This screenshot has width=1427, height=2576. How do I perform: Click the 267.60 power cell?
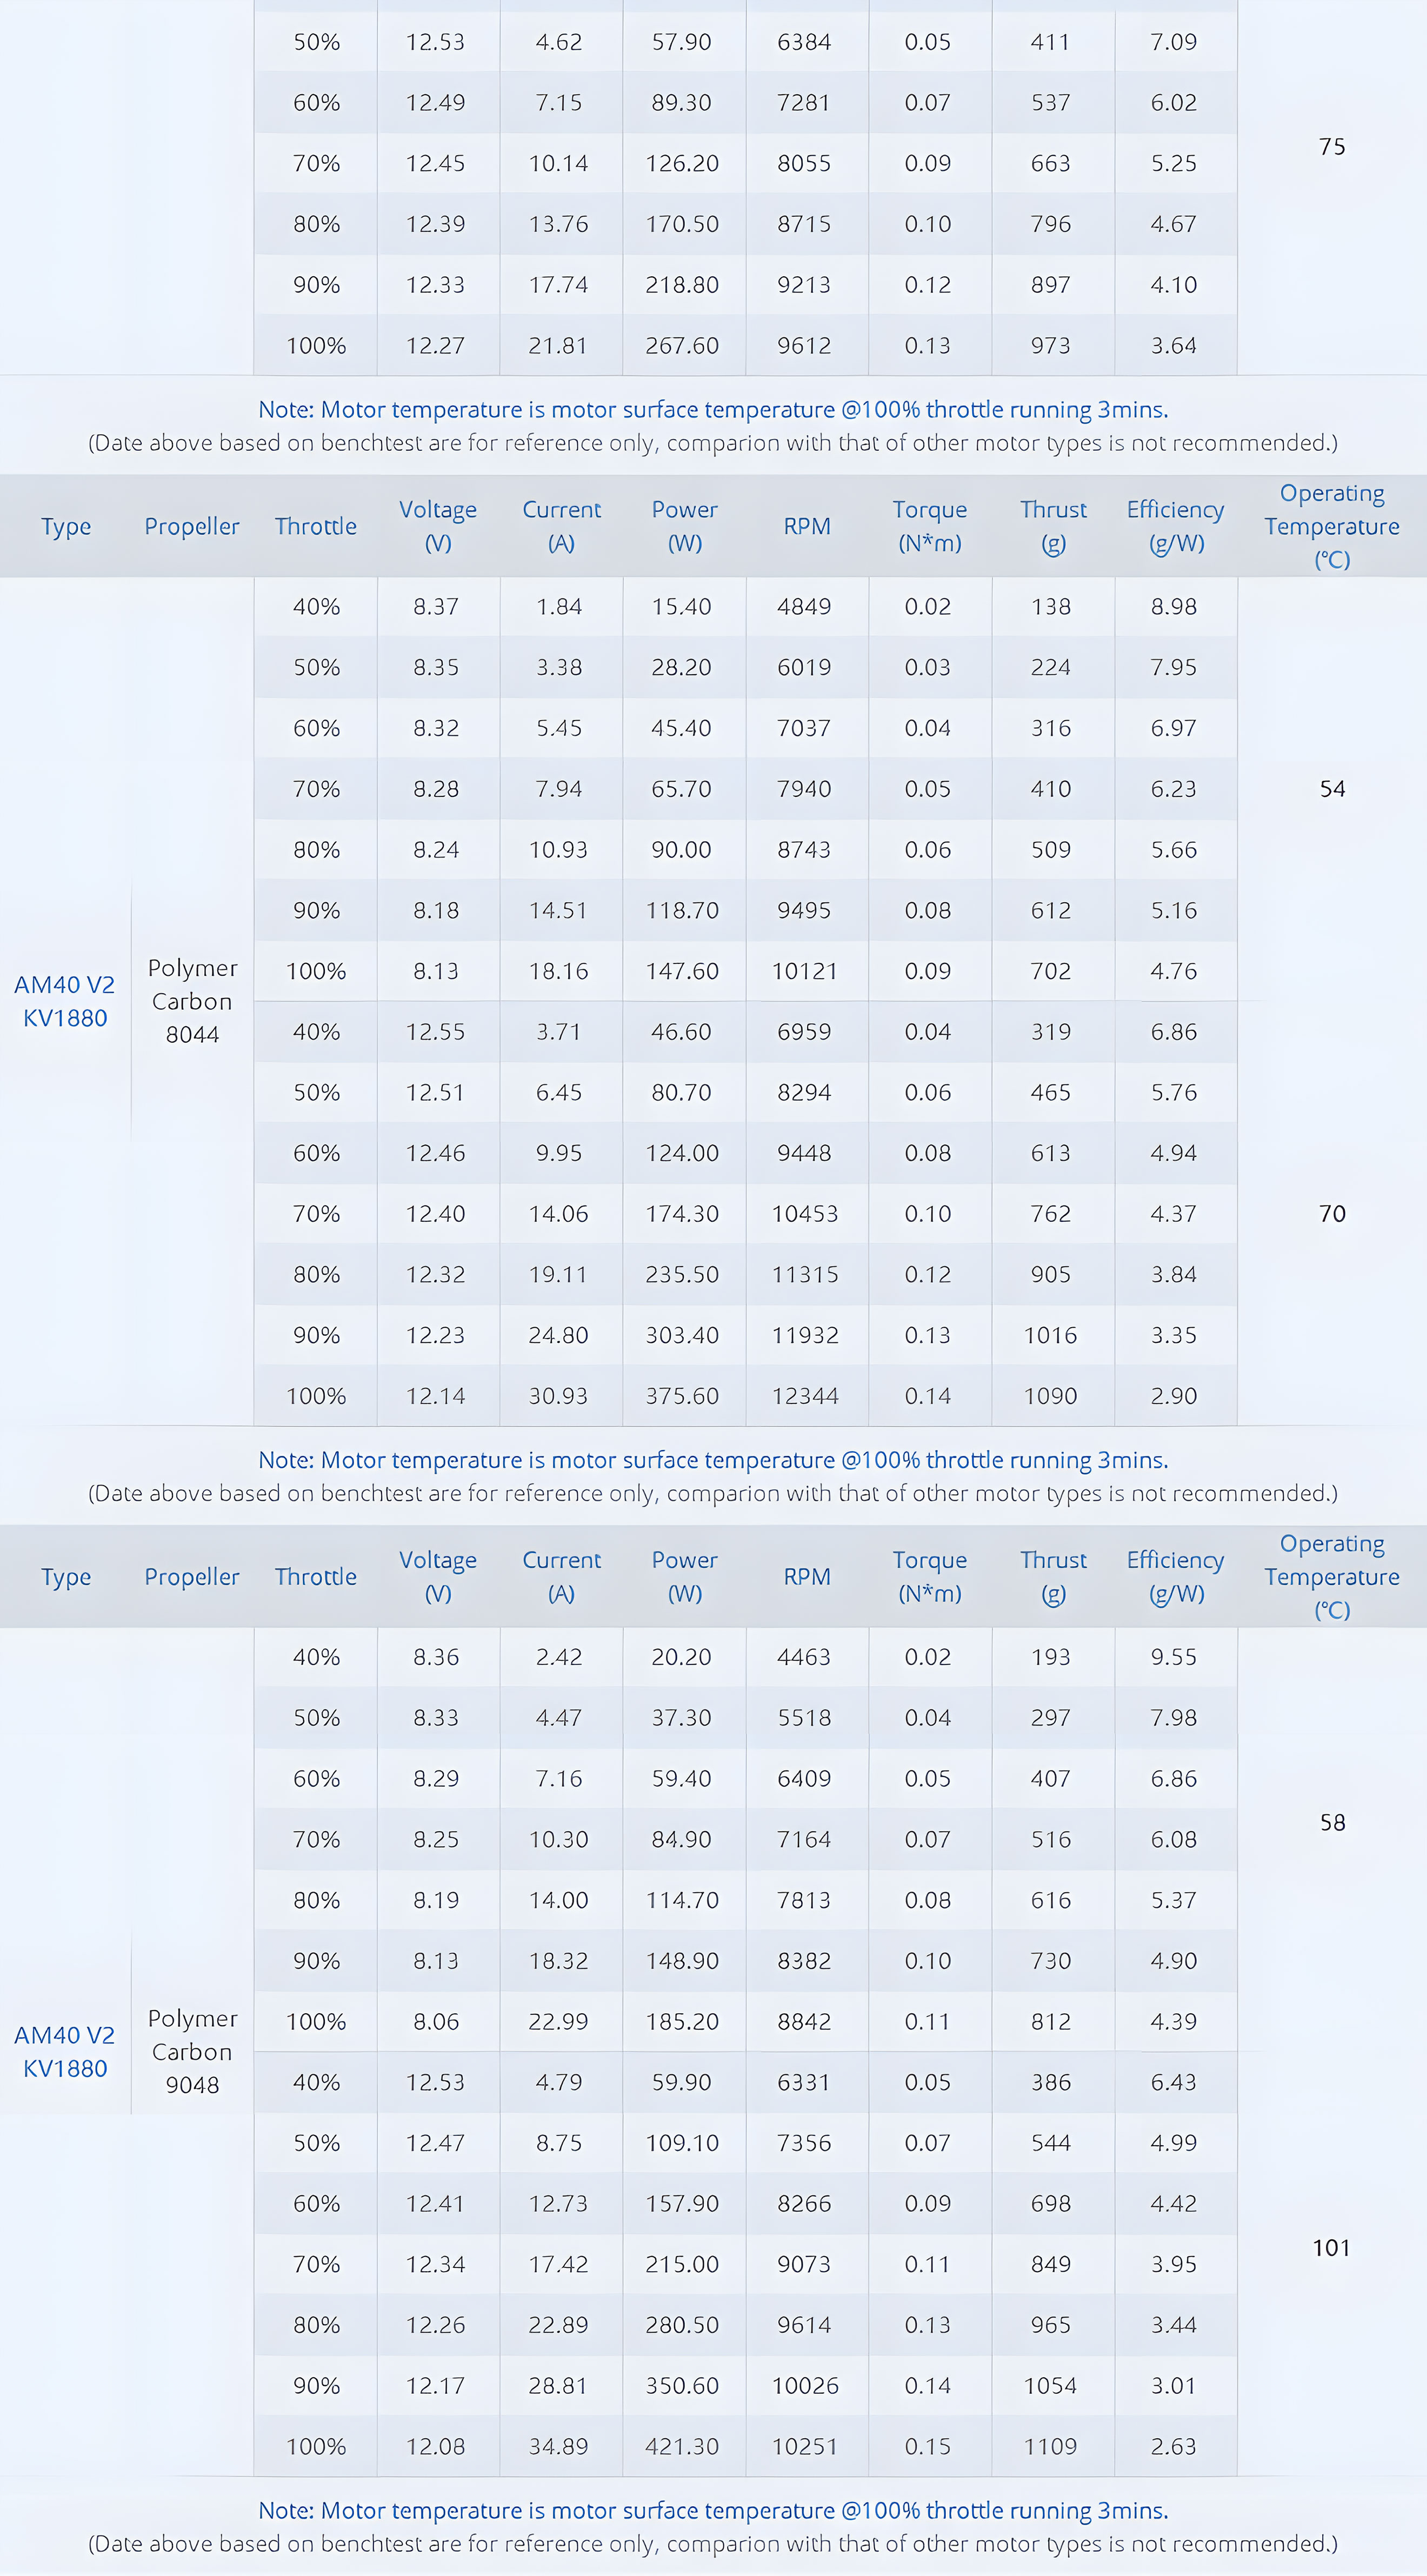(x=682, y=346)
